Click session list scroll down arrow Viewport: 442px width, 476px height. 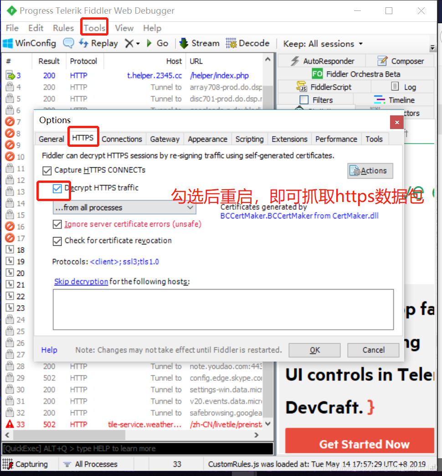pyautogui.click(x=268, y=424)
